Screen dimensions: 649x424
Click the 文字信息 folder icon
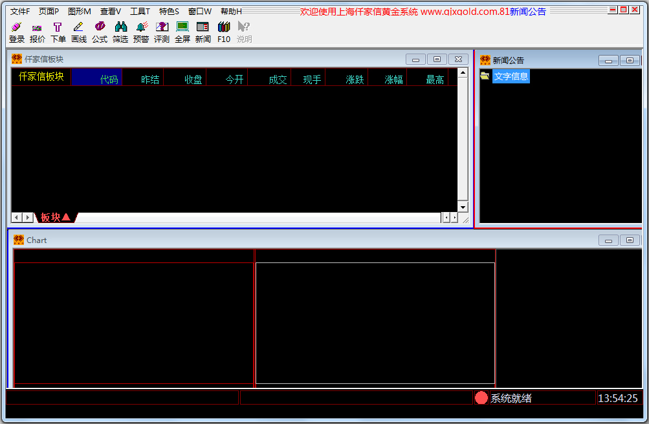point(485,76)
